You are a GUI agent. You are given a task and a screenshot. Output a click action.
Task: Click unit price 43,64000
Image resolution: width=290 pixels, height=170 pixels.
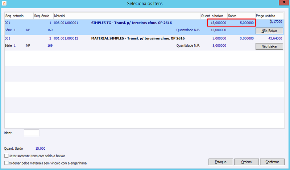275,38
